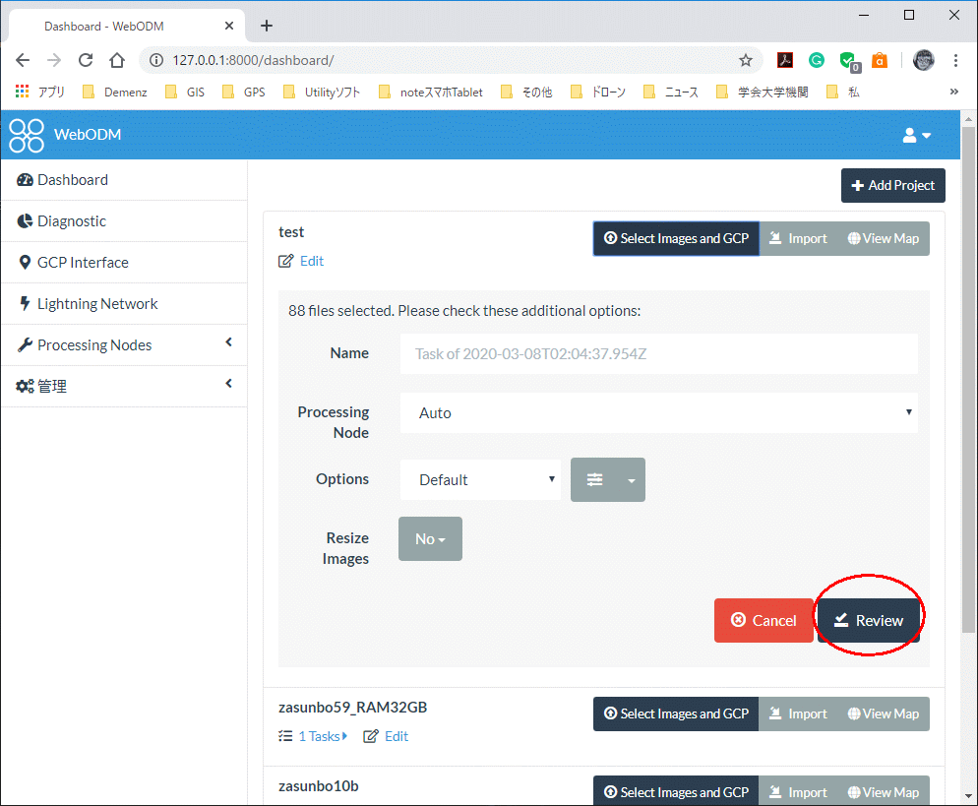978x806 pixels.
Task: Open the Resize Images No dropdown
Action: pos(430,538)
